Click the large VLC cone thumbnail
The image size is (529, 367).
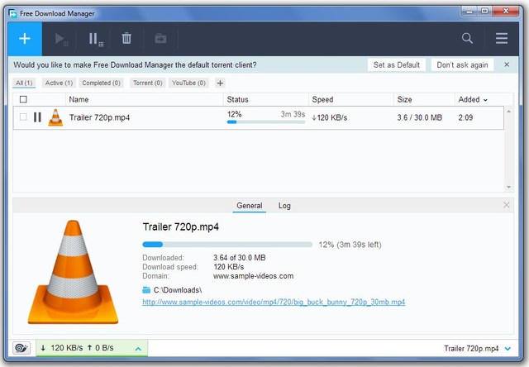[73, 272]
